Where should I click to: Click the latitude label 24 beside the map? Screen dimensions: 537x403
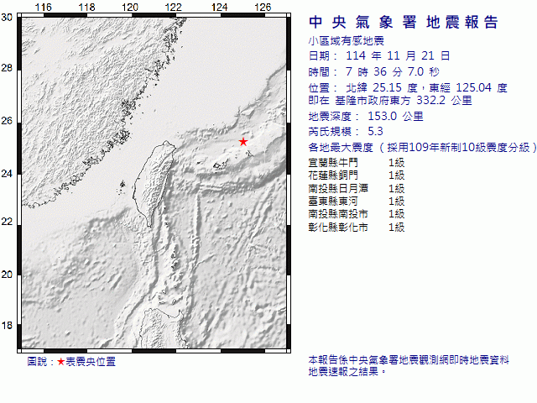tap(7, 174)
